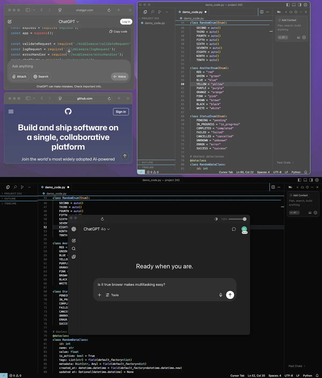Open chat history in the upper Cursor chat panel
This screenshot has height=378, width=322.
[296, 12]
